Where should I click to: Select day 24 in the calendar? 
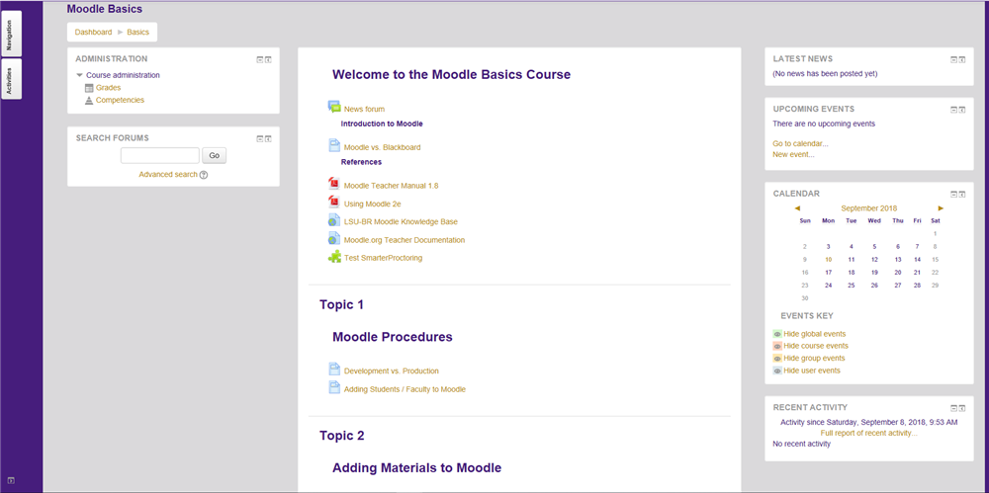(828, 285)
